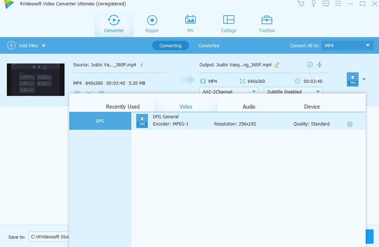The image size is (379, 247).
Task: Open the AAC-2Channel audio track dropdown
Action: 229,91
